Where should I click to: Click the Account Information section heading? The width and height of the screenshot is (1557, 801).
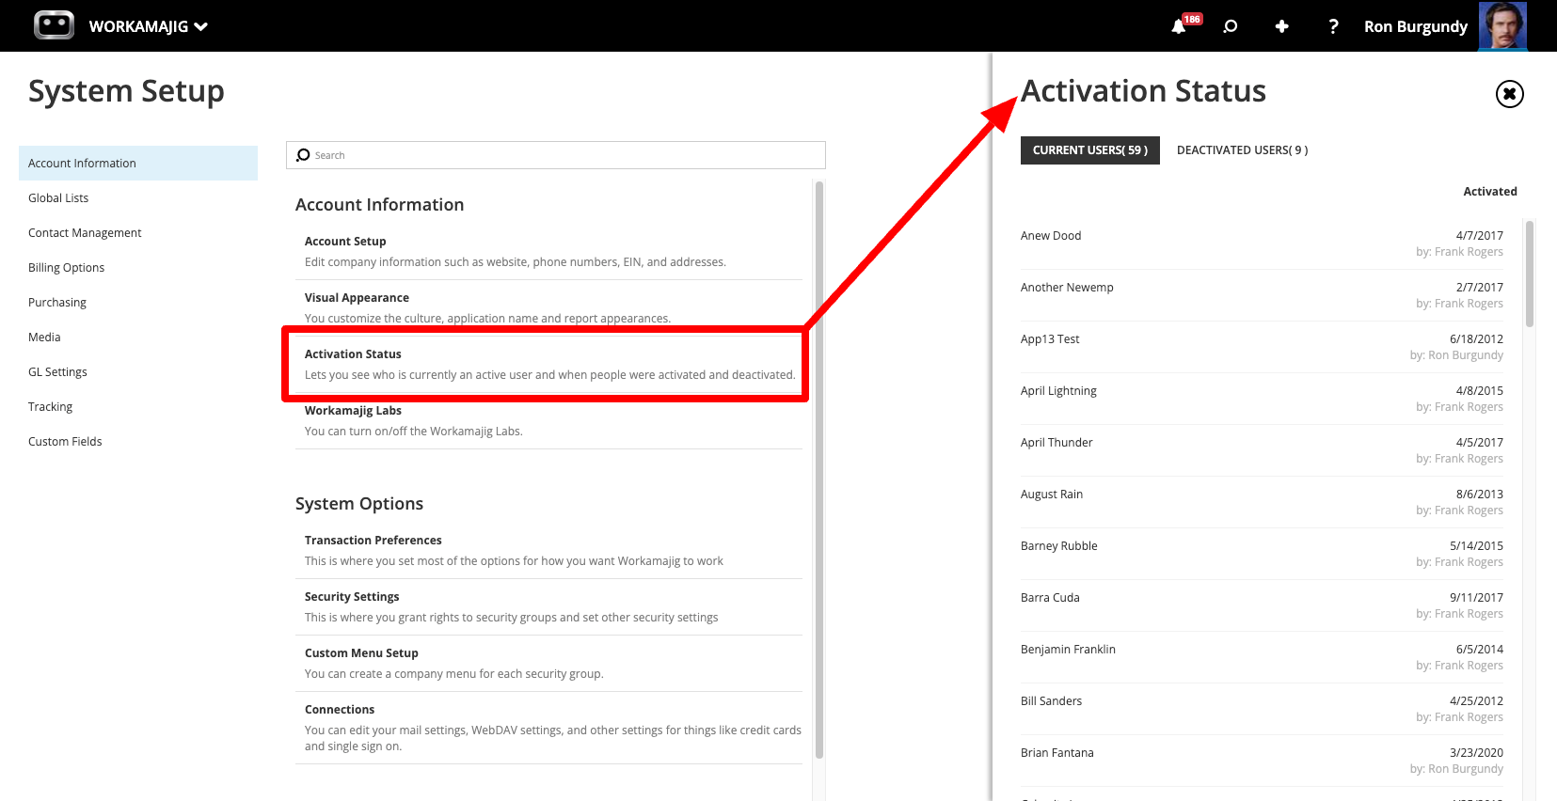point(379,205)
